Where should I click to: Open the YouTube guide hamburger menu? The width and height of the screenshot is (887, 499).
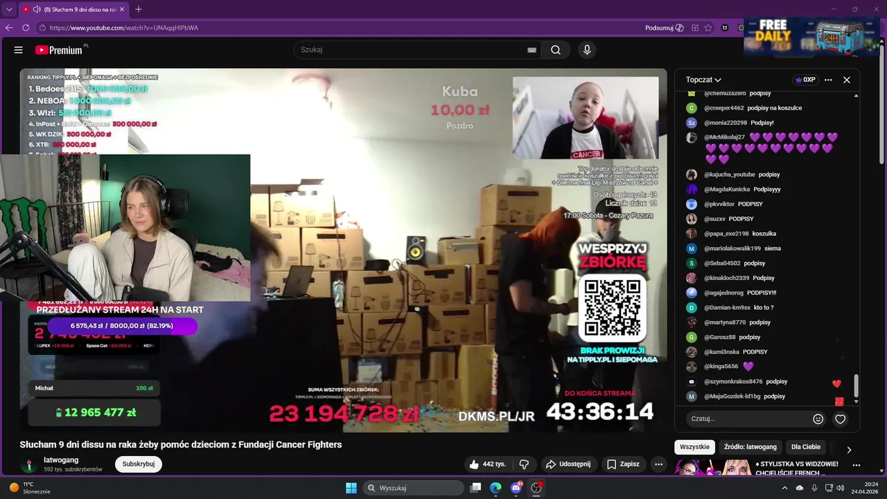pyautogui.click(x=19, y=50)
